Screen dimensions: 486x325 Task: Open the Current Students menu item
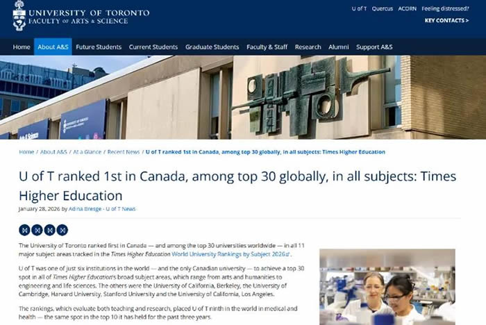(x=153, y=47)
